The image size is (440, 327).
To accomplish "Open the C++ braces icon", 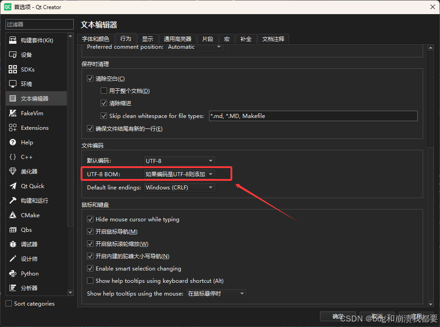I will tap(13, 157).
